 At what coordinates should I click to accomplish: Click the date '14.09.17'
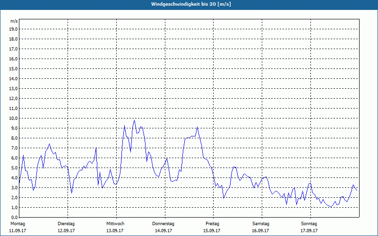point(163,231)
